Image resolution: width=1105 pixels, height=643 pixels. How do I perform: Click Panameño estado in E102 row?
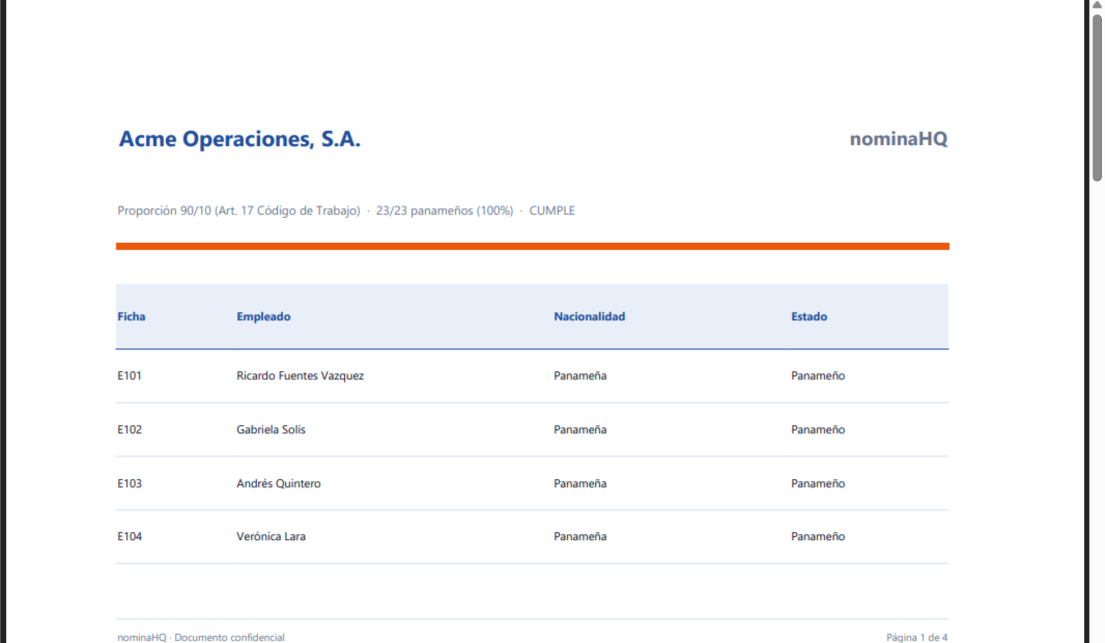[818, 429]
